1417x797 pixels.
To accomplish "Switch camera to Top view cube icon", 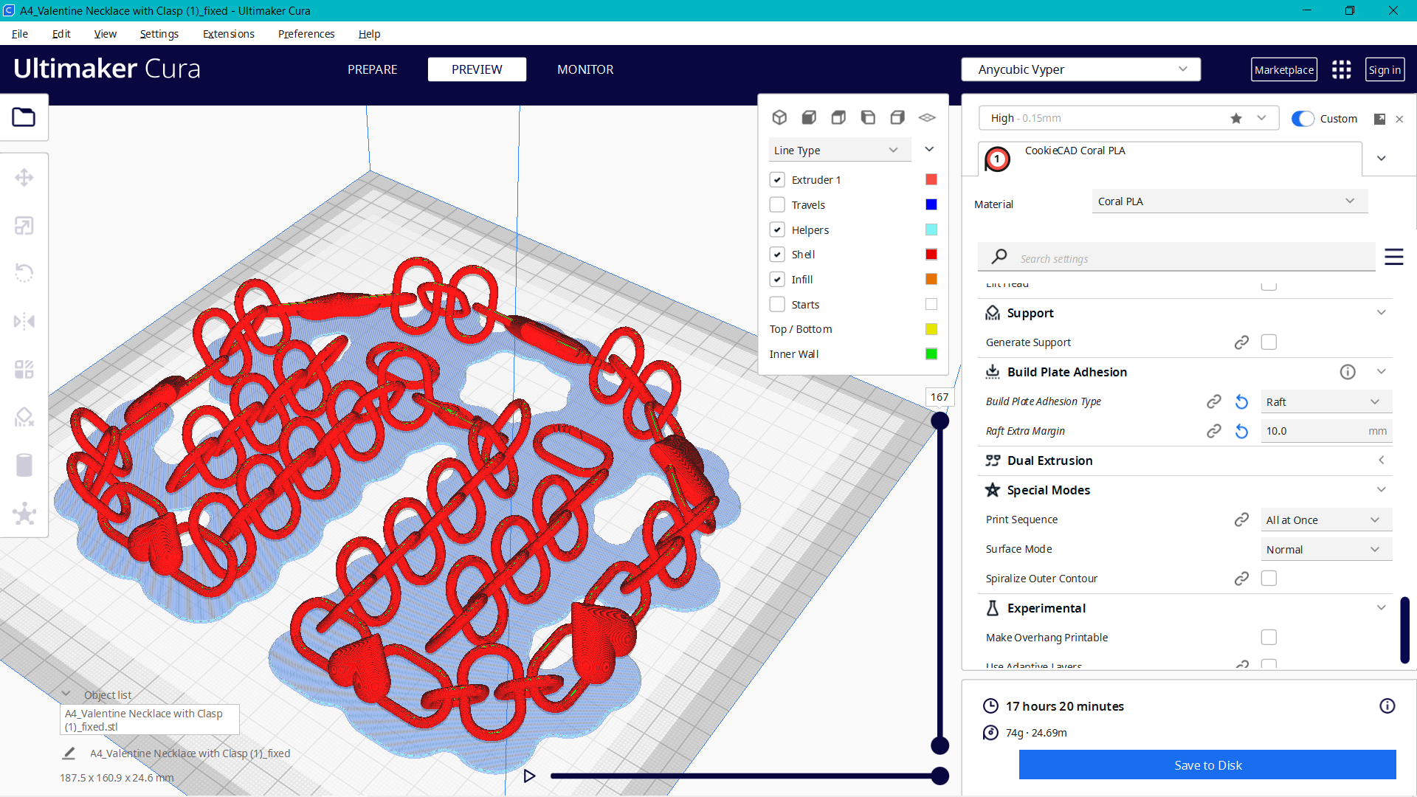I will [838, 117].
